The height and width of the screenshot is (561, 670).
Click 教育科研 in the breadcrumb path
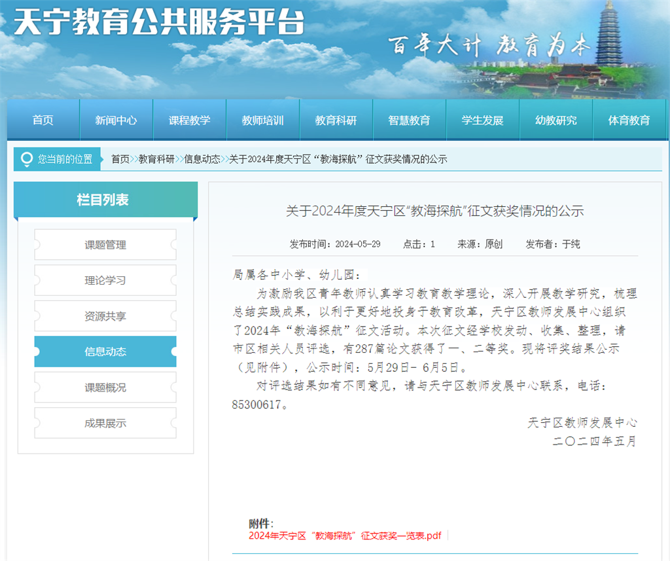pyautogui.click(x=156, y=159)
